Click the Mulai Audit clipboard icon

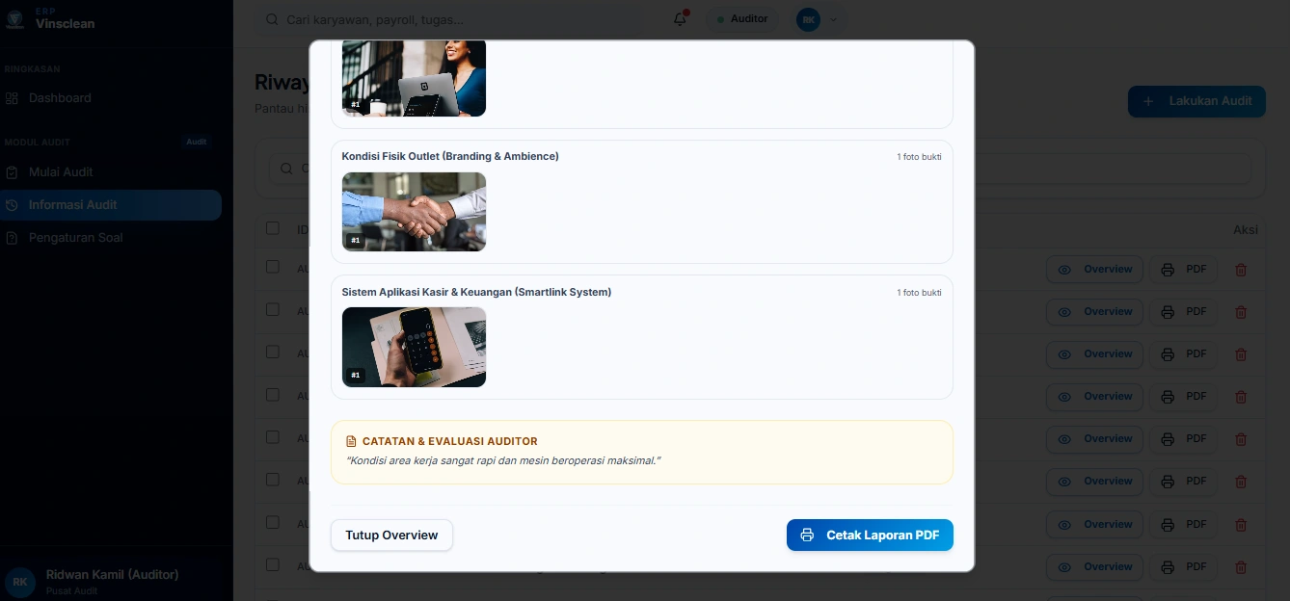[x=13, y=172]
